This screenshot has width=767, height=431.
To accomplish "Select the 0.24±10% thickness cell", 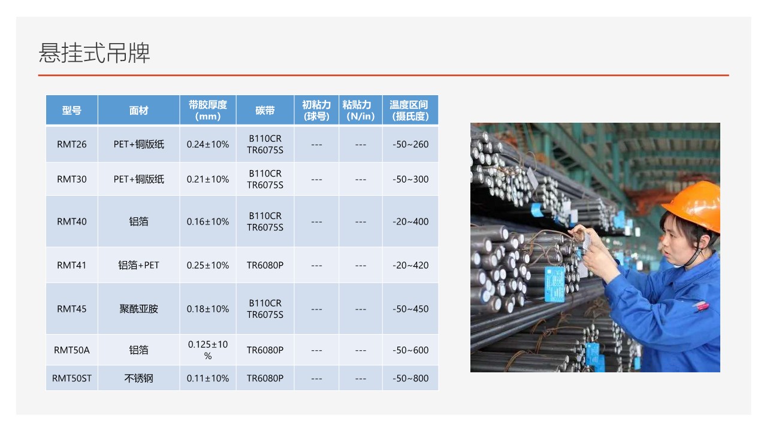I will click(208, 144).
